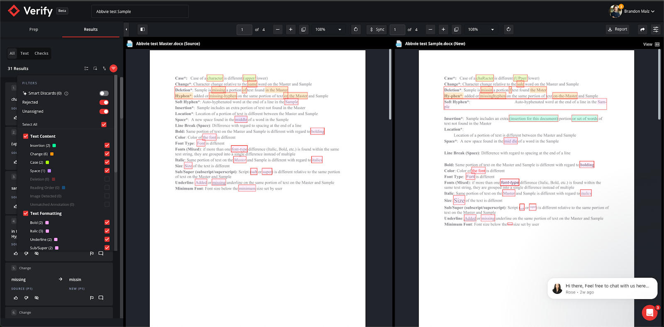The width and height of the screenshot is (664, 327).
Task: Click the Smart Discards info icon
Action: point(66,93)
